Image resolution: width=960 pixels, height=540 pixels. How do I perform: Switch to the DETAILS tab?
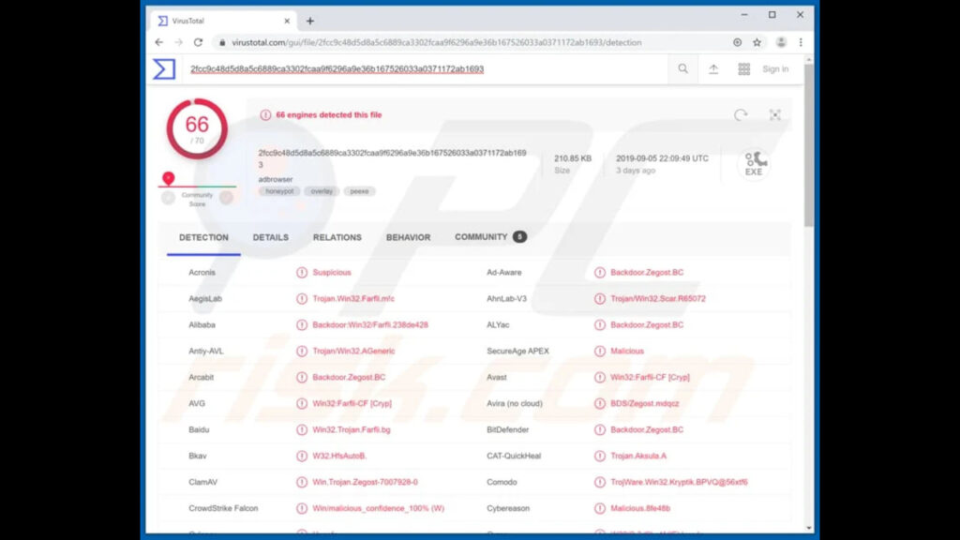pyautogui.click(x=271, y=237)
